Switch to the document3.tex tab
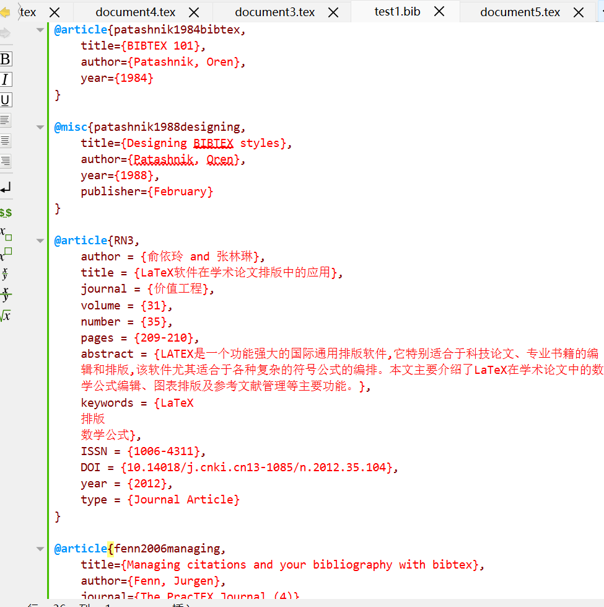Image resolution: width=604 pixels, height=607 pixels. (274, 12)
